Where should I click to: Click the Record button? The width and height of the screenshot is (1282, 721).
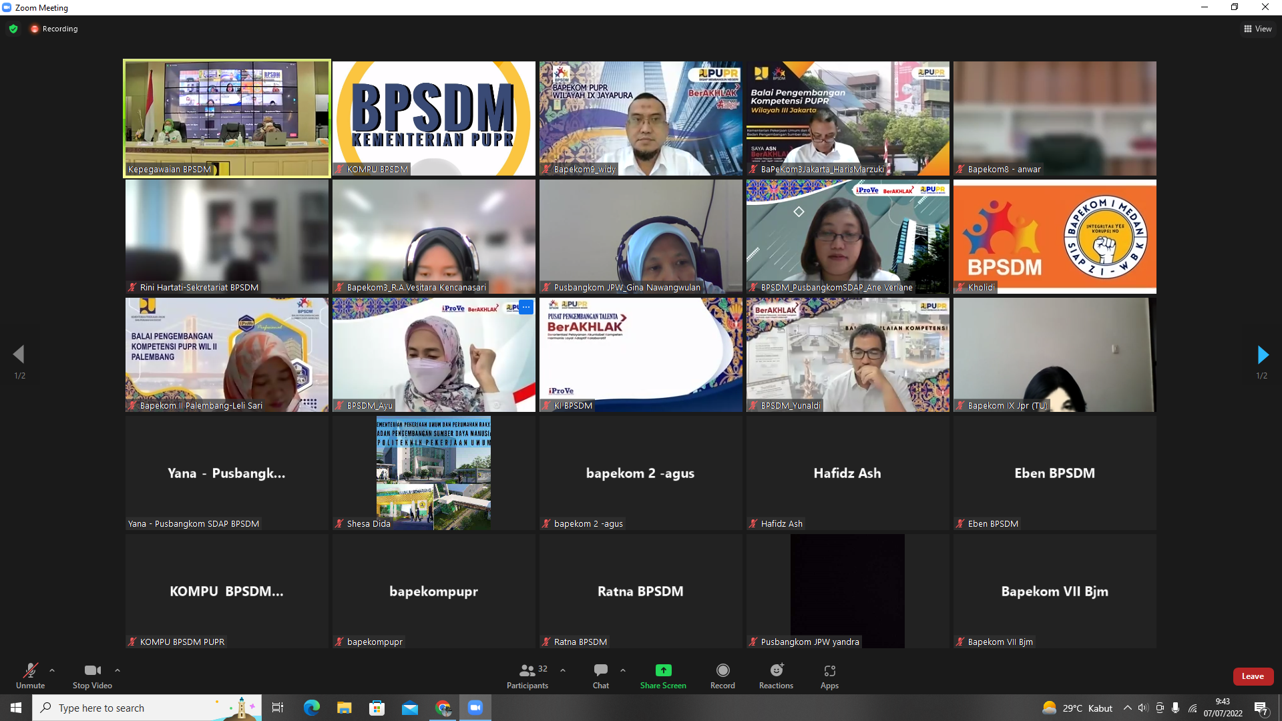pyautogui.click(x=722, y=676)
